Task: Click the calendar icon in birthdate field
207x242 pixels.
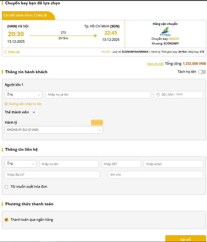Action: [x=158, y=95]
